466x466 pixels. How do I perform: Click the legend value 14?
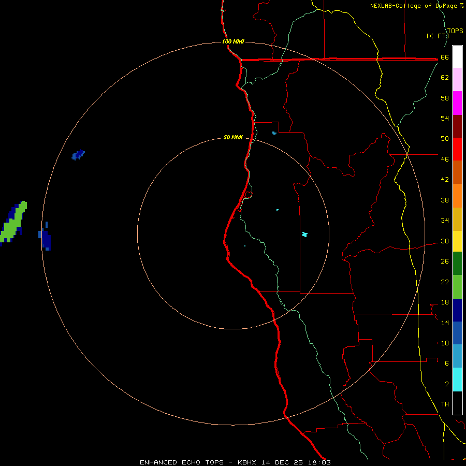tap(445, 323)
